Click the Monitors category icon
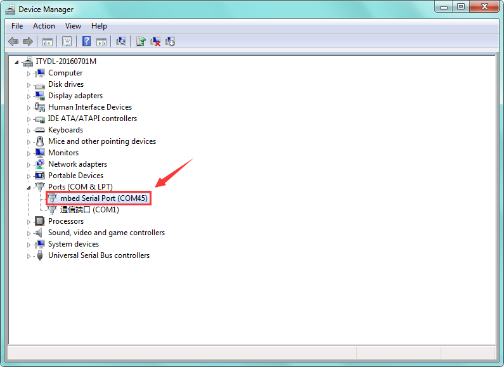 pos(40,153)
